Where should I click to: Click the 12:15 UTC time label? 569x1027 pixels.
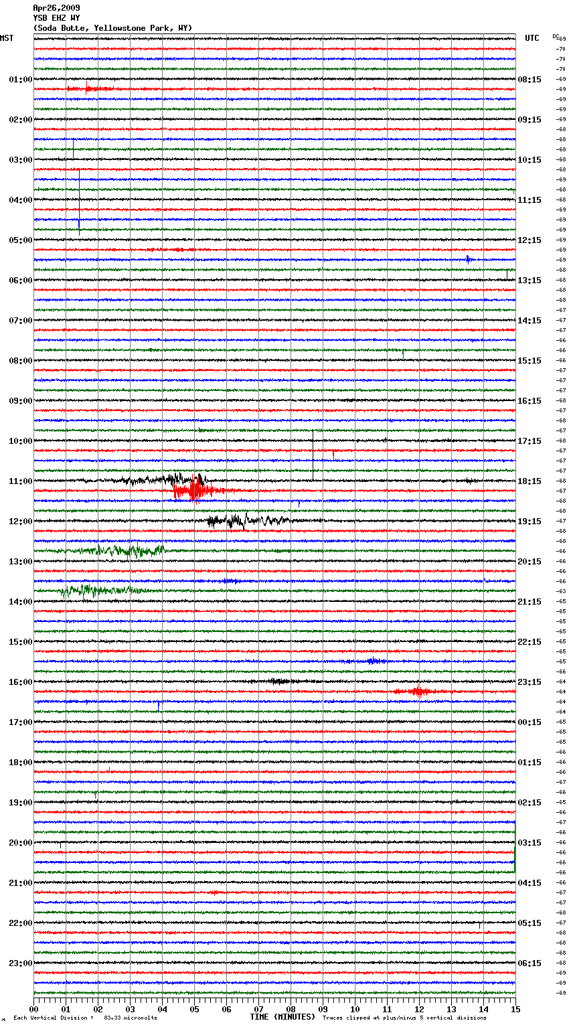(530, 240)
